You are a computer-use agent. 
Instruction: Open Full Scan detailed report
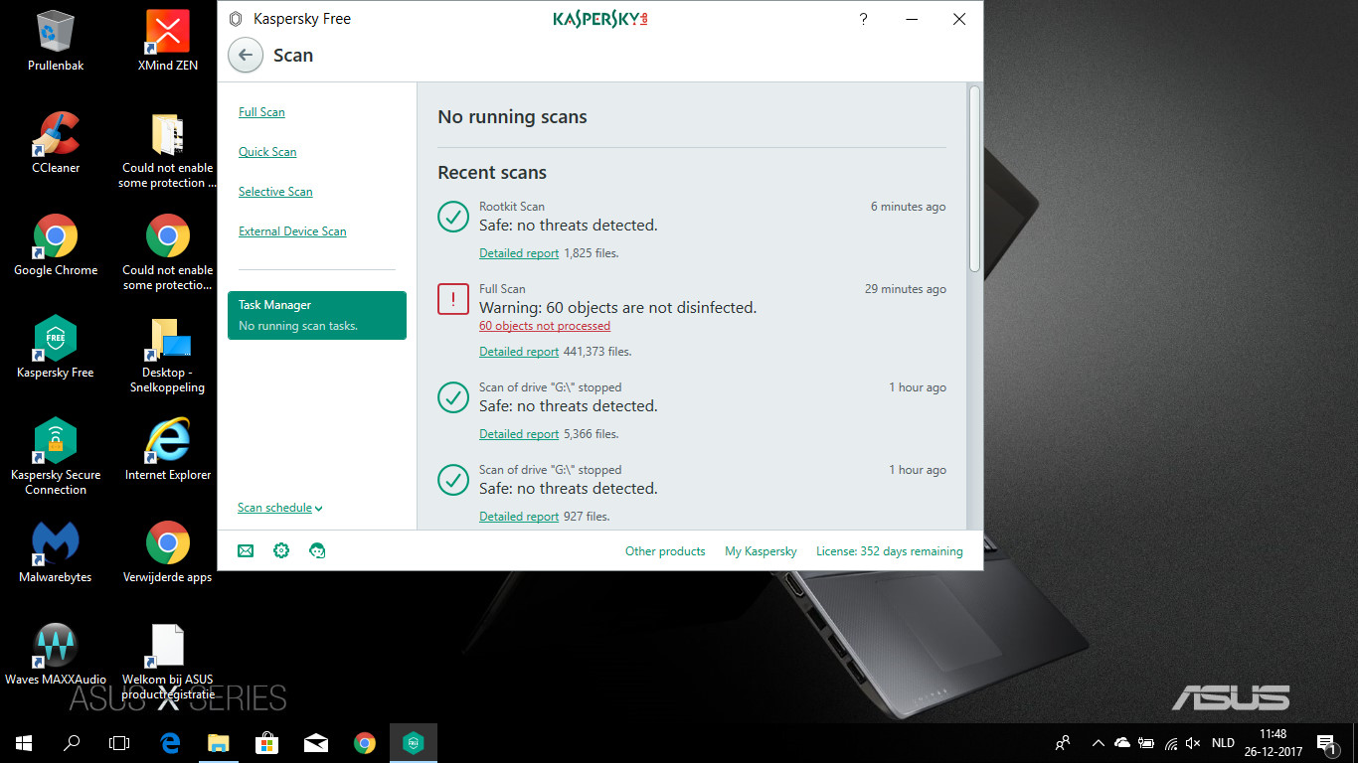(x=519, y=352)
